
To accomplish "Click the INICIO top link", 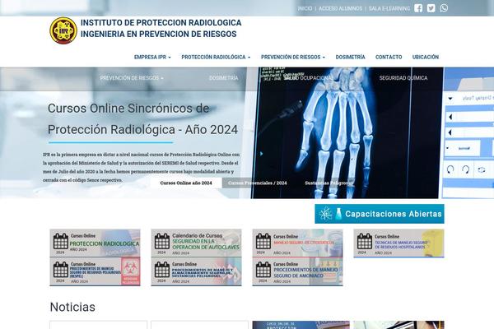I will coord(305,8).
